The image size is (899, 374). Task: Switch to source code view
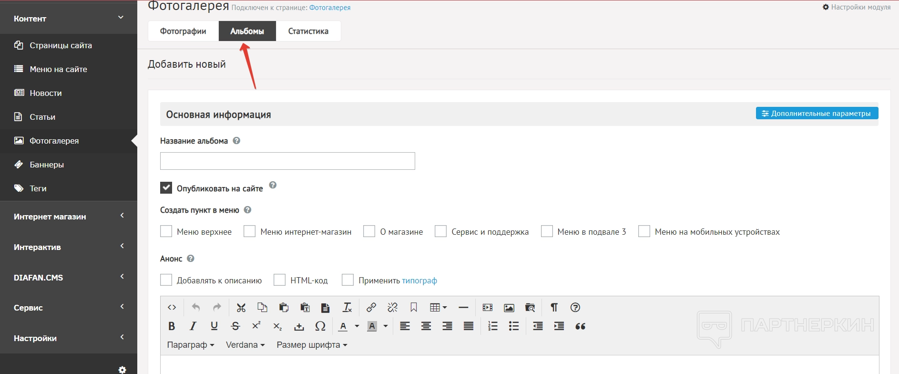(172, 308)
